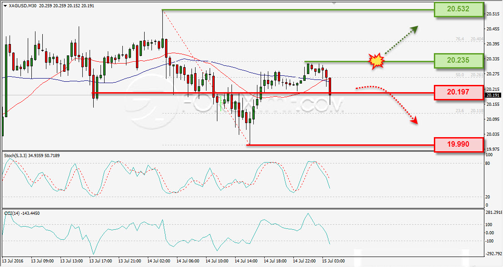
Task: Click the 80 level on Stochastic scale
Action: tap(488, 163)
